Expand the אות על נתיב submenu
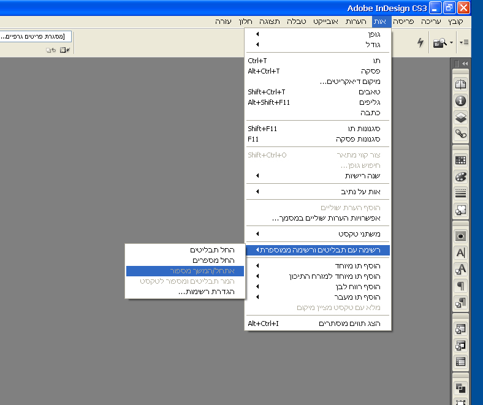Viewport: 483px width, 405px height. (318, 192)
